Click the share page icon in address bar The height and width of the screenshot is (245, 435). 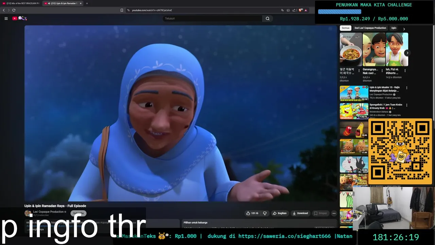click(x=294, y=10)
